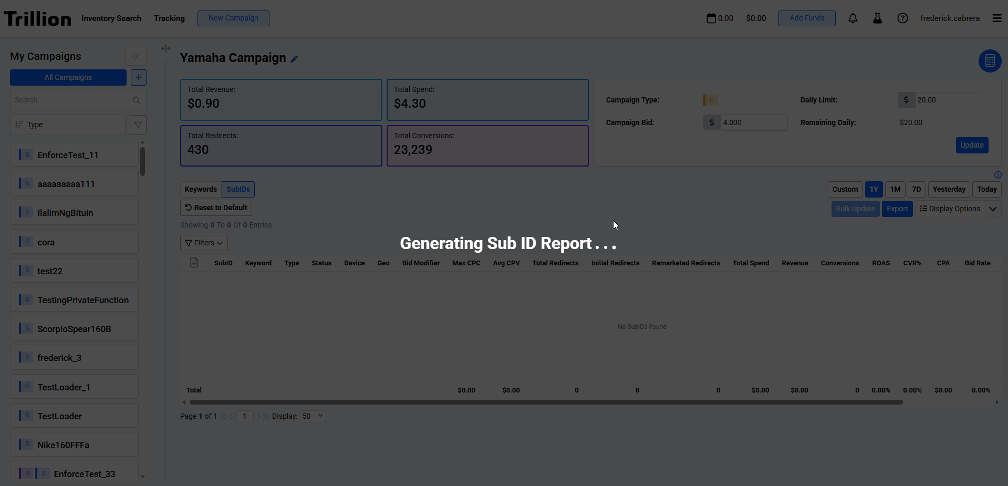Open the help question mark icon

(x=902, y=18)
